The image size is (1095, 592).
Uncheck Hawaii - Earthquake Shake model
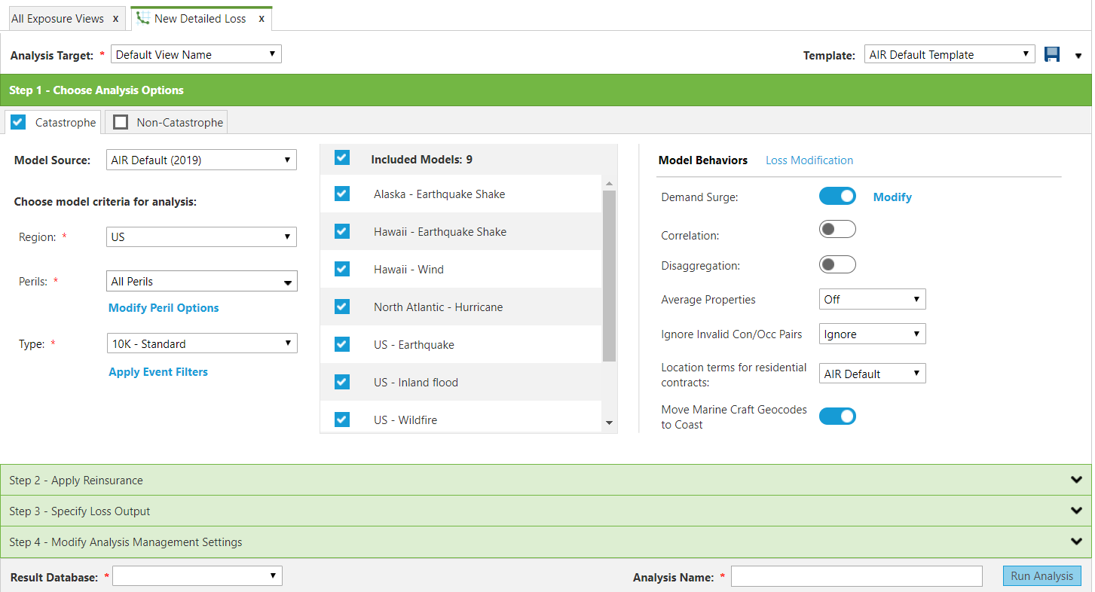[x=342, y=231]
